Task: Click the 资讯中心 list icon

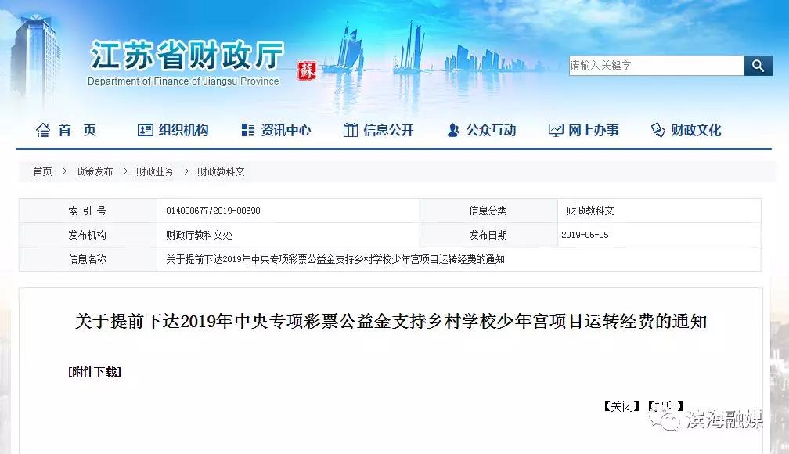Action: [249, 130]
